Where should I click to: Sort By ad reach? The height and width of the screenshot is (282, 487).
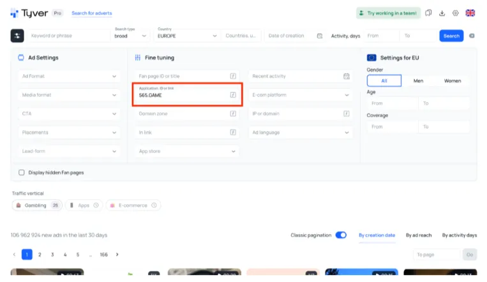[x=419, y=235]
